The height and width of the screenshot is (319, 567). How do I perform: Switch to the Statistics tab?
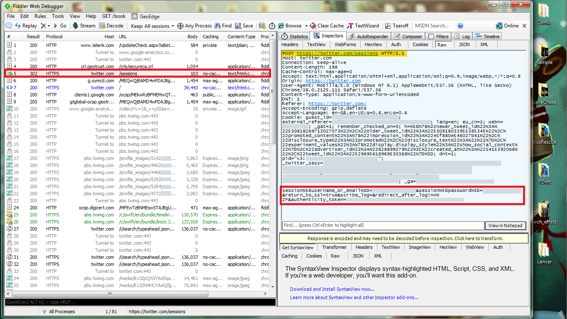click(x=294, y=37)
